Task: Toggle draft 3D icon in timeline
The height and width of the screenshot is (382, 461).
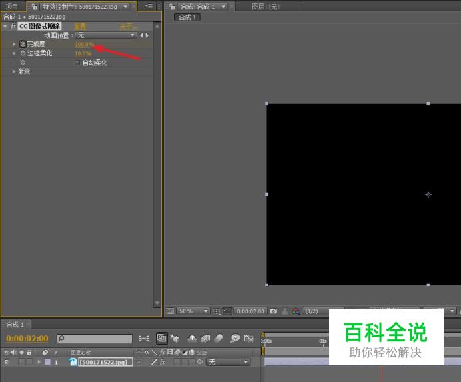Action: coord(175,339)
